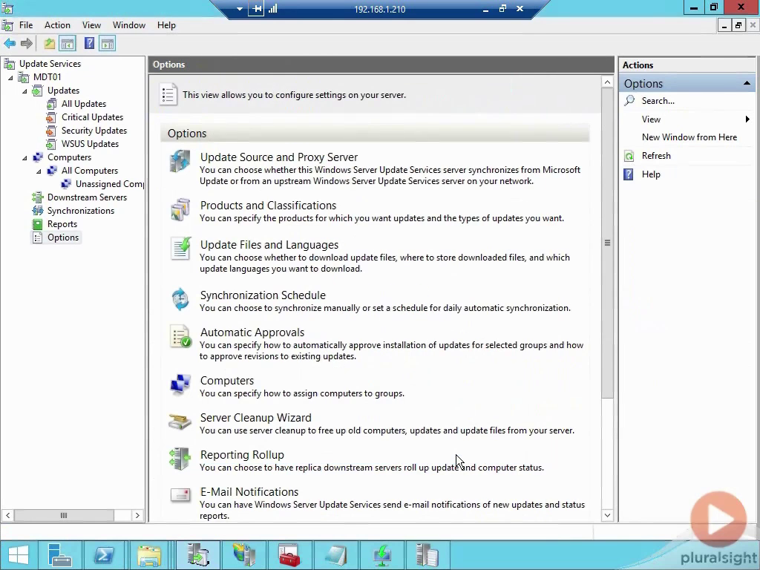Open Reporting Rollup settings
The height and width of the screenshot is (570, 760).
[x=242, y=455]
